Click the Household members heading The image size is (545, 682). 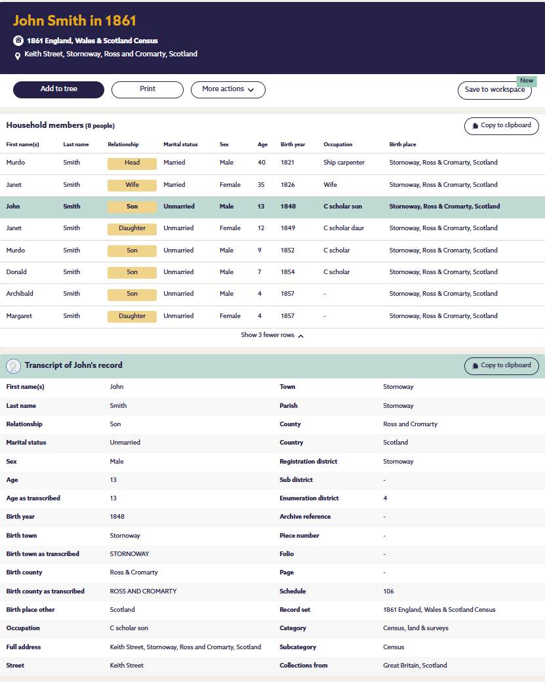point(60,125)
